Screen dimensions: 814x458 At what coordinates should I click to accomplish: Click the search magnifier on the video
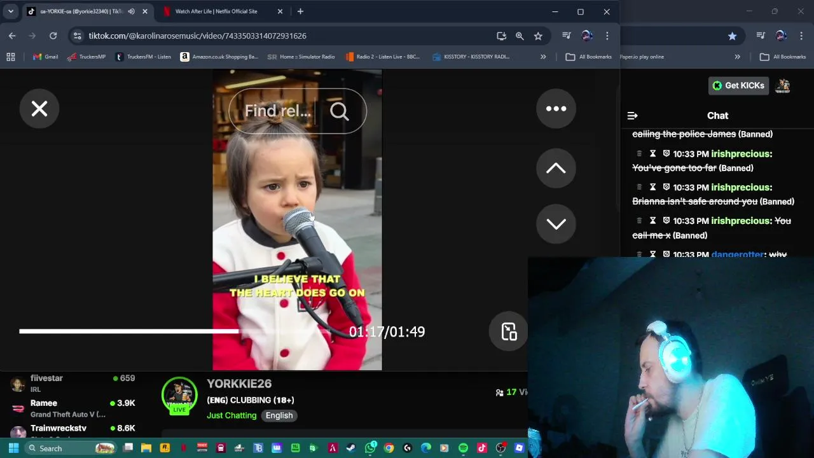coord(340,111)
